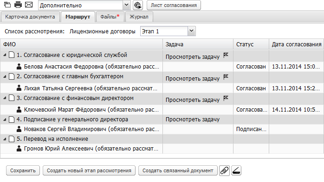Select row Громов Юрий Алексеевич
Viewport: 324px width, 182px height.
pyautogui.click(x=162, y=149)
